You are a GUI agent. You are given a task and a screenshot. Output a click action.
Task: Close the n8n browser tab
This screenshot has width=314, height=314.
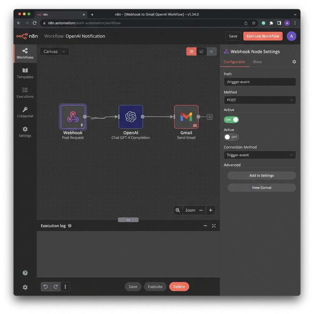(x=84, y=15)
